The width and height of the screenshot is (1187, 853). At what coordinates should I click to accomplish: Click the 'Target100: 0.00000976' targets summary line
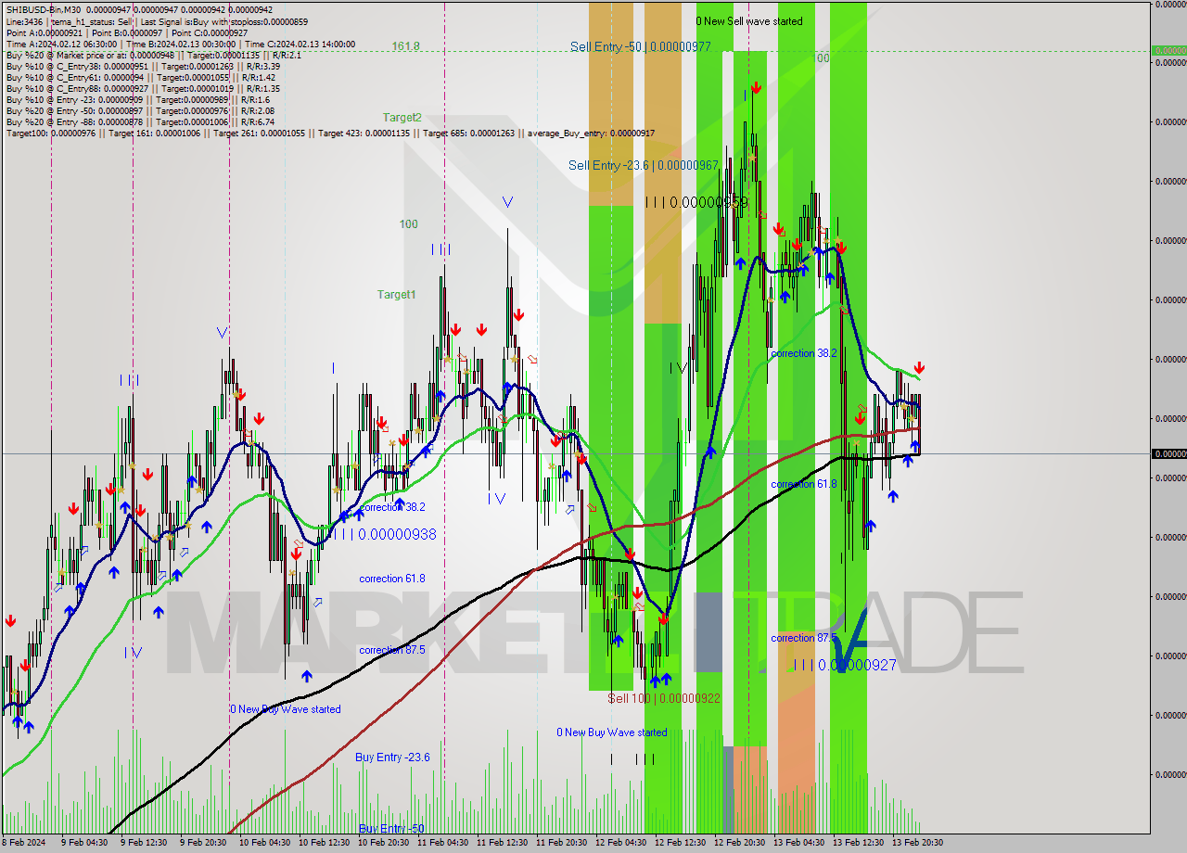330,134
